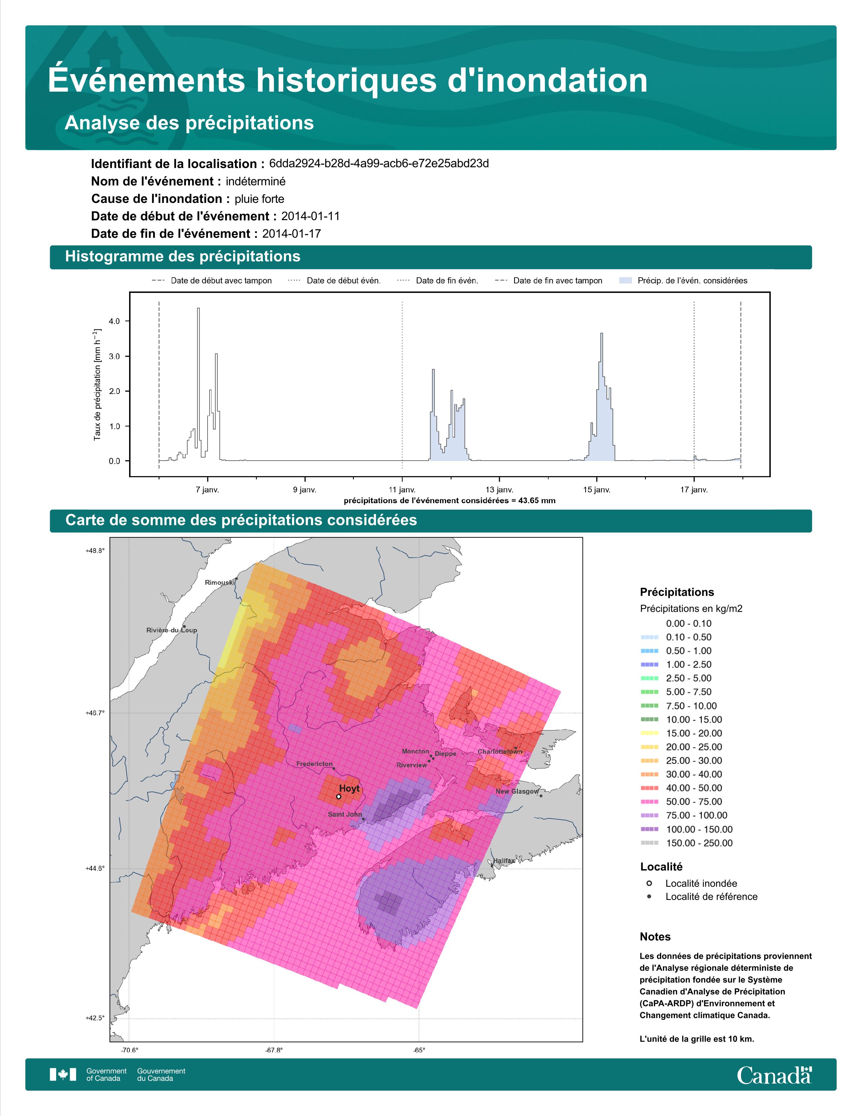
Task: Click the 5.00 - 7.50 legend color swatch
Action: tap(649, 692)
